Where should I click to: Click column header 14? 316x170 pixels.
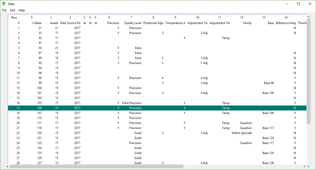point(286,17)
